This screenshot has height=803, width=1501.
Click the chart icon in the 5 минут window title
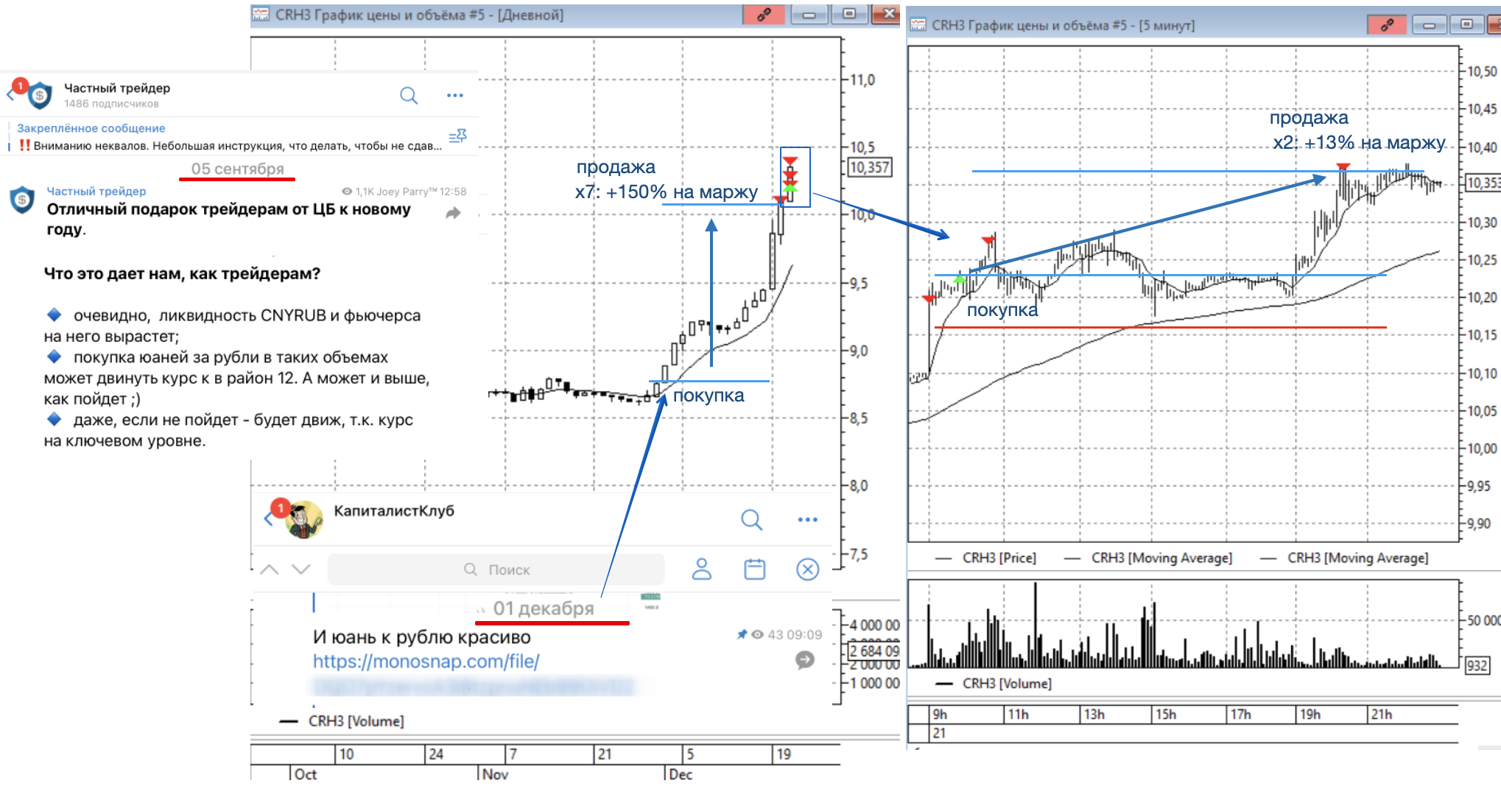coord(918,25)
